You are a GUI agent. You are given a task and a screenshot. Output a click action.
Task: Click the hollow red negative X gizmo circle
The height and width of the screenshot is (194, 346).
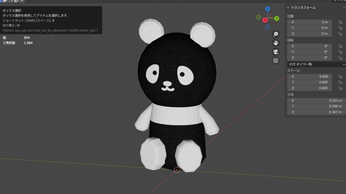pyautogui.click(x=270, y=16)
